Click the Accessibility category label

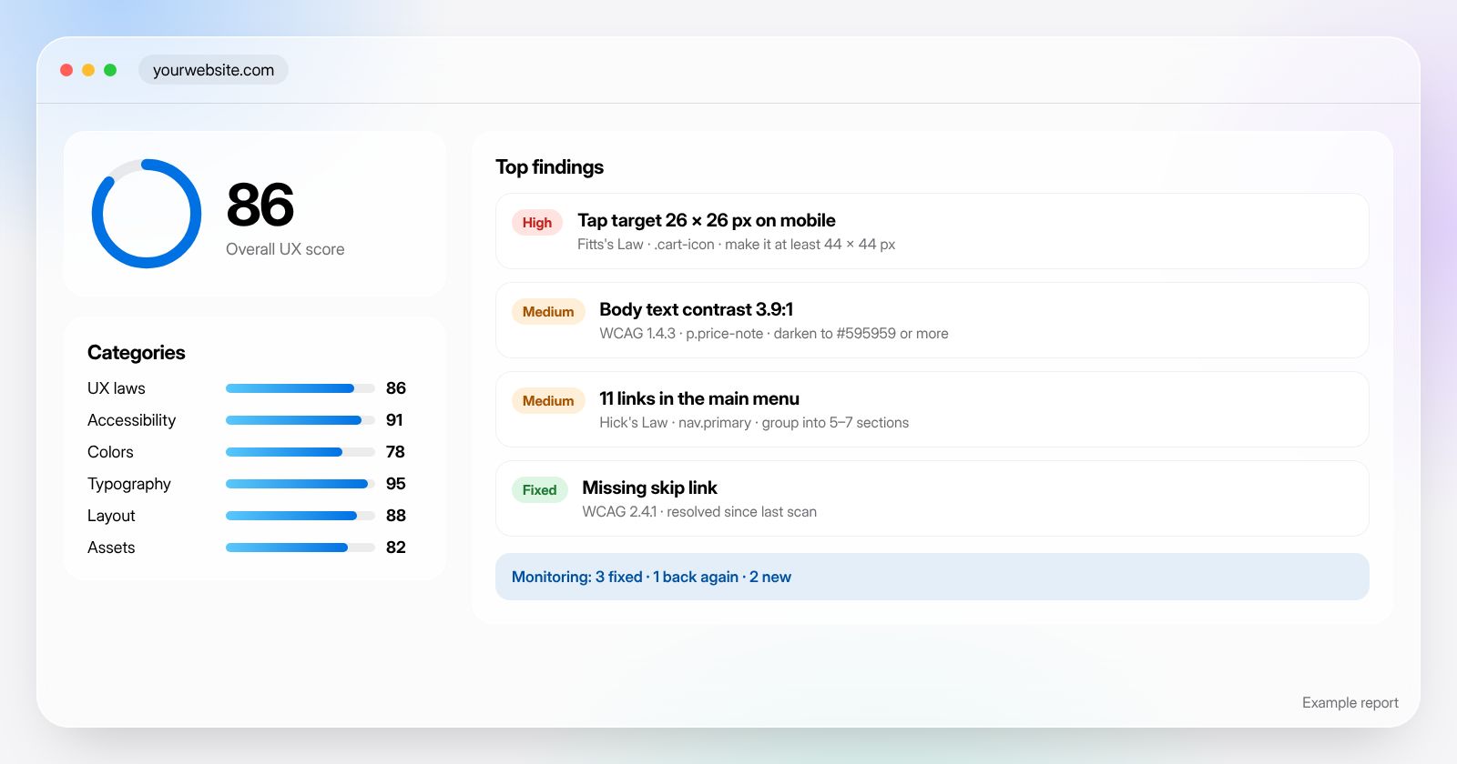pyautogui.click(x=131, y=420)
